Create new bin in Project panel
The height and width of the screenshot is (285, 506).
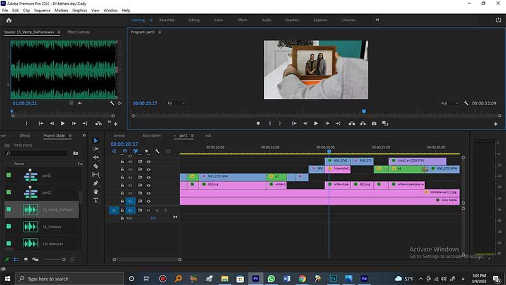(75, 153)
